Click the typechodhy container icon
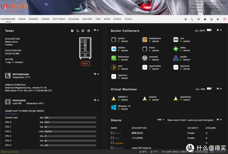Screen dimensions: 228x154 pyautogui.click(x=145, y=67)
